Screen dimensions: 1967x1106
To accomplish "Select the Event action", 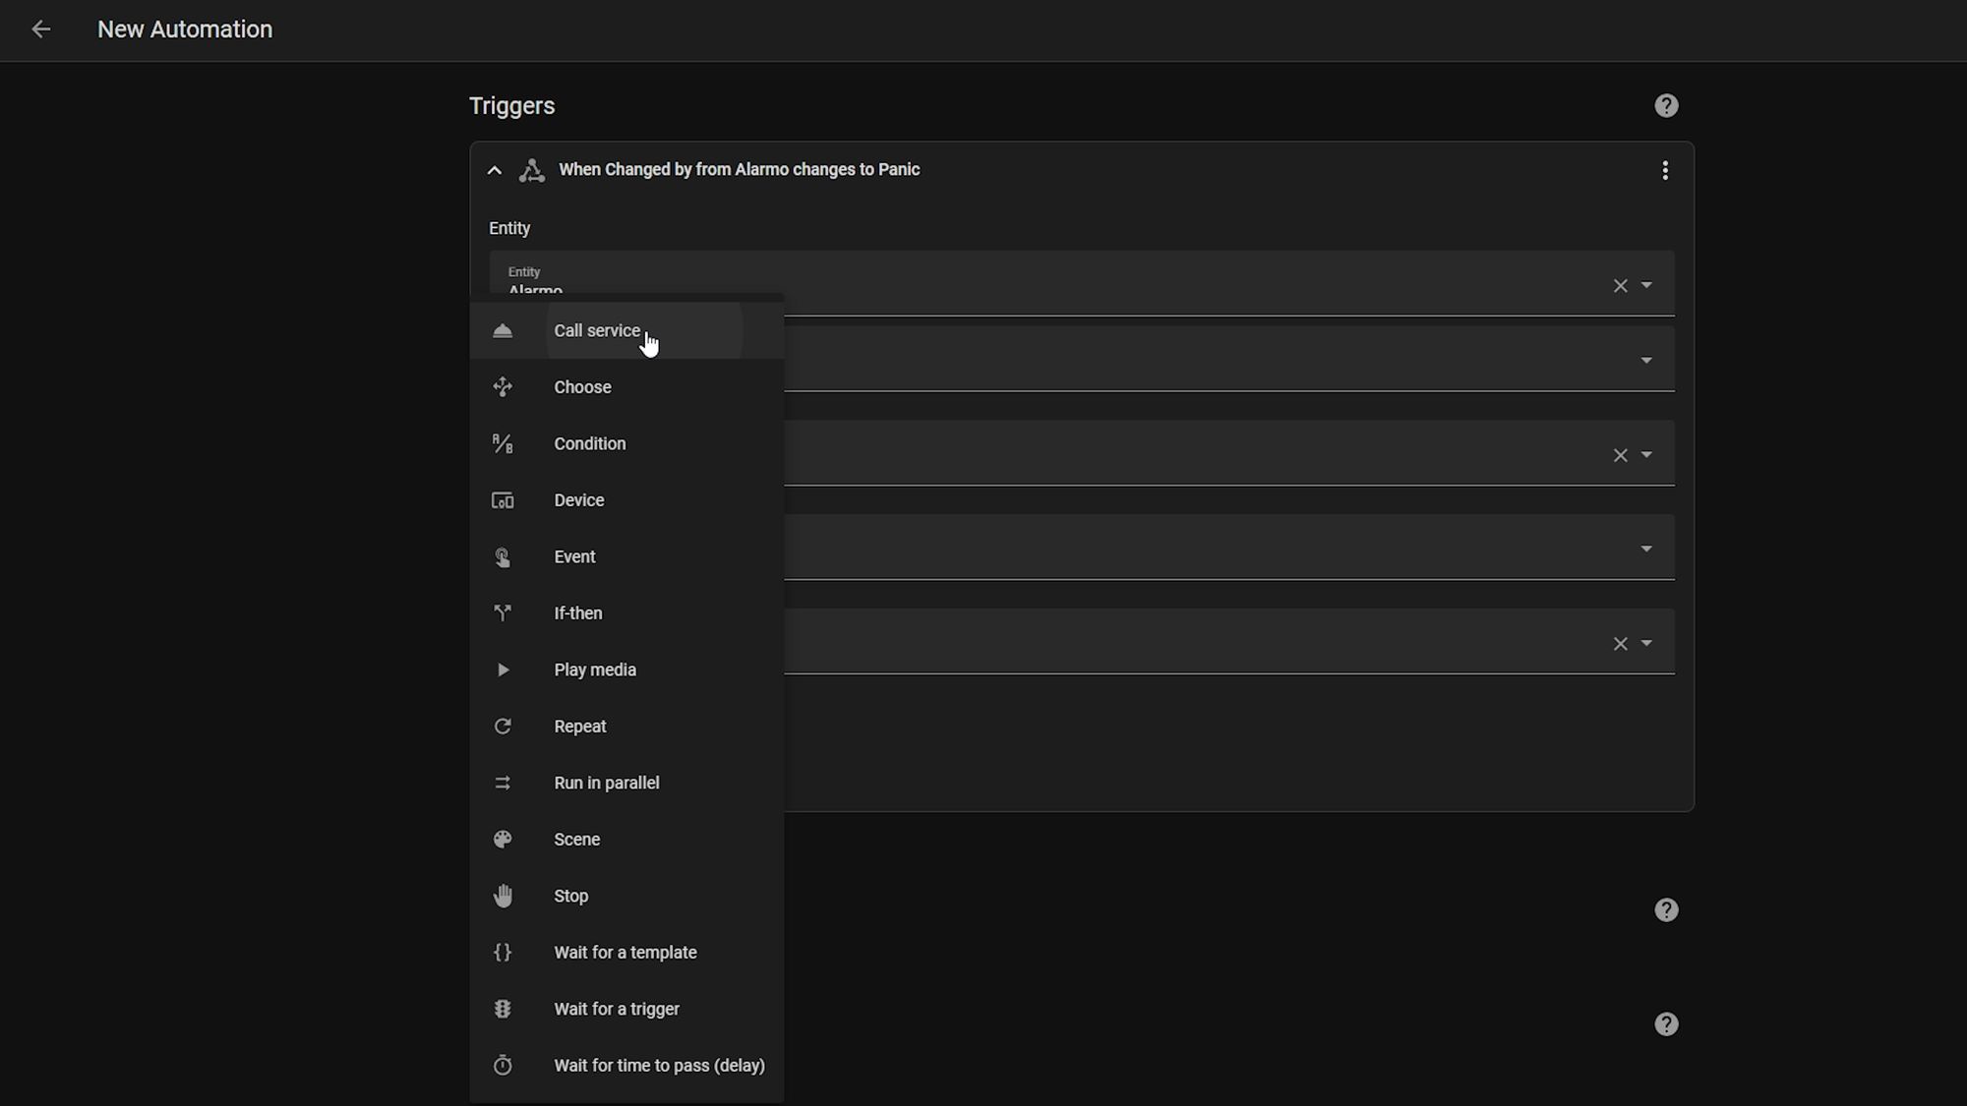I will point(626,557).
